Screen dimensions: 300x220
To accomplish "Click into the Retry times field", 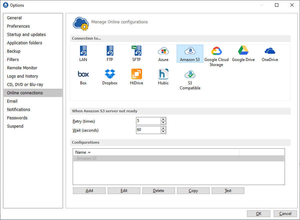I will [x=148, y=121].
